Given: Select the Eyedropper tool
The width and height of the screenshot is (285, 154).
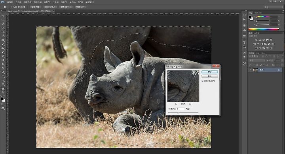Looking at the screenshot, I should 3,36.
